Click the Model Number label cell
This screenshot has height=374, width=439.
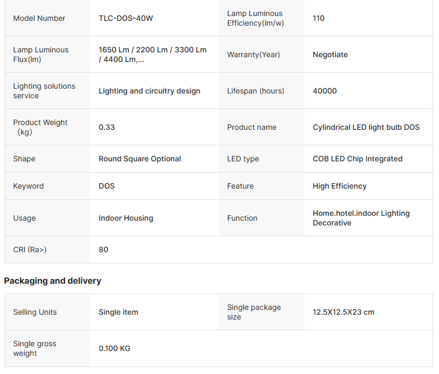[39, 18]
